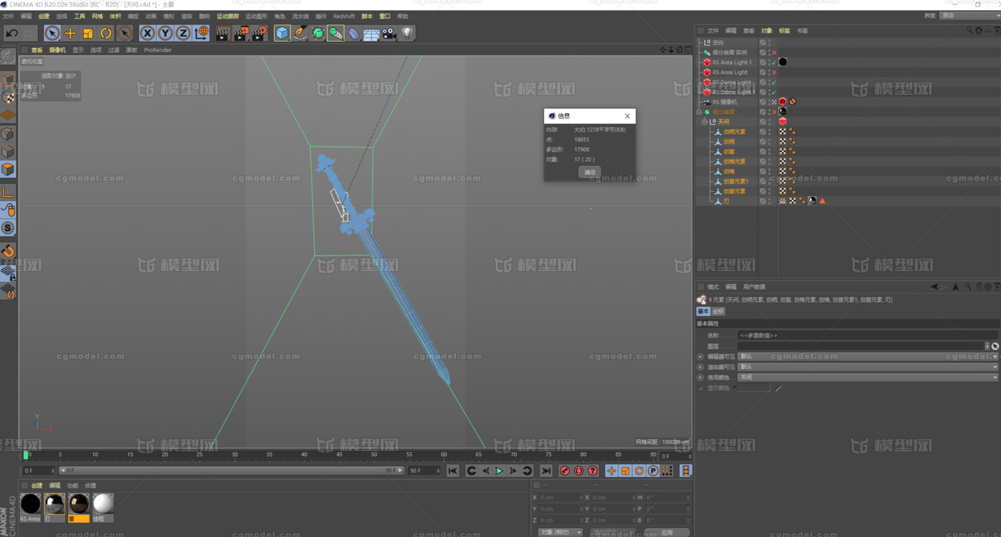The width and height of the screenshot is (1001, 537).
Task: Select the Scale tool
Action: click(x=88, y=33)
